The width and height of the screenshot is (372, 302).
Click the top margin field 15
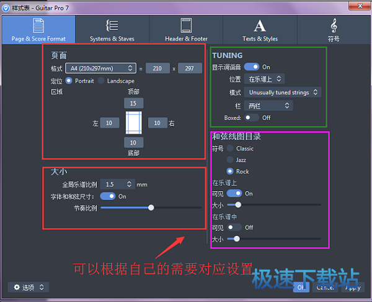[133, 103]
